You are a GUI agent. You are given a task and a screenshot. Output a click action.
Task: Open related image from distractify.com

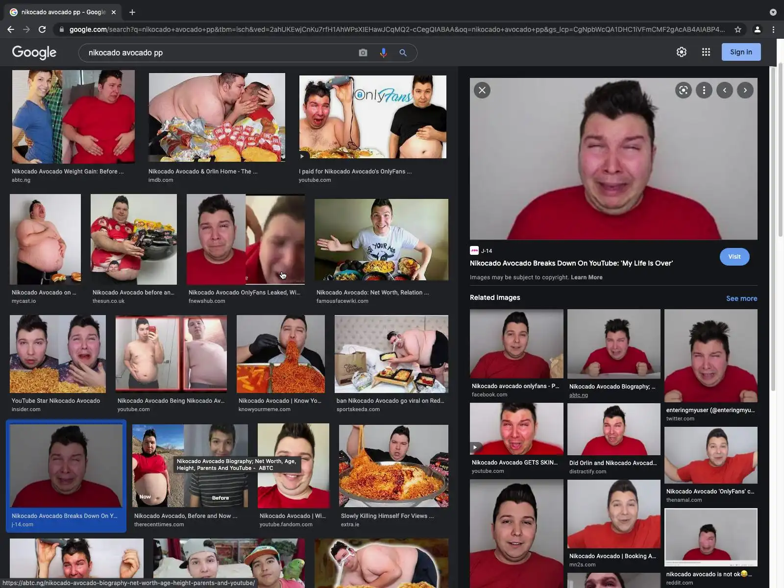click(613, 429)
